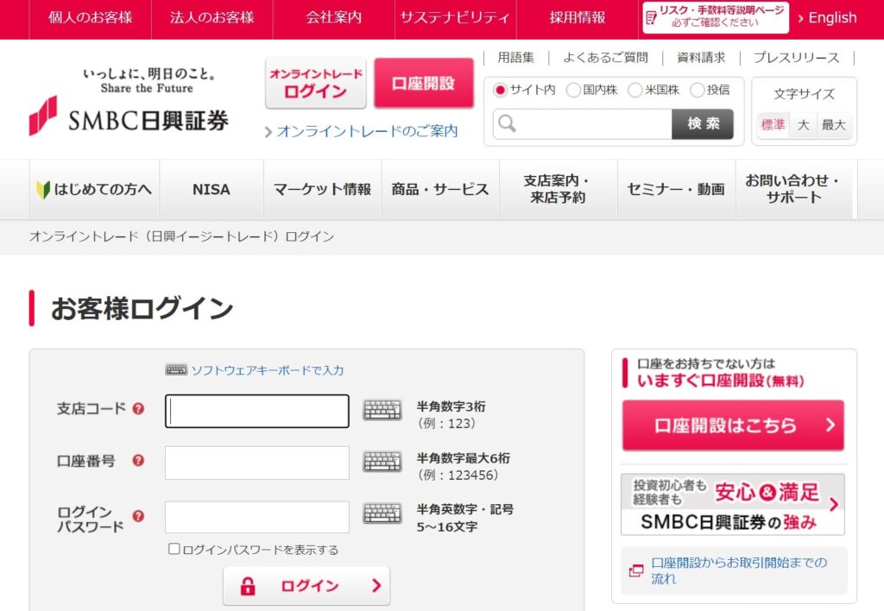The height and width of the screenshot is (611, 884).
Task: Go to 会社案内 section
Action: (x=334, y=17)
